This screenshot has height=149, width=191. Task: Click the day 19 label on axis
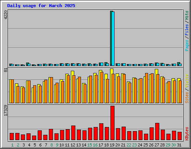coord(112,145)
